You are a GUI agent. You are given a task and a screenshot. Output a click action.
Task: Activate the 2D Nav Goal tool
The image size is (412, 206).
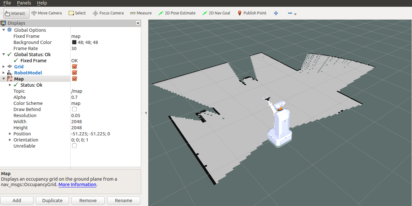coord(216,13)
